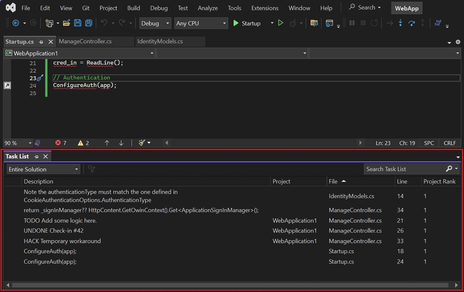
Task: Click the screwdriver quick action on line 23
Action: click(x=40, y=78)
